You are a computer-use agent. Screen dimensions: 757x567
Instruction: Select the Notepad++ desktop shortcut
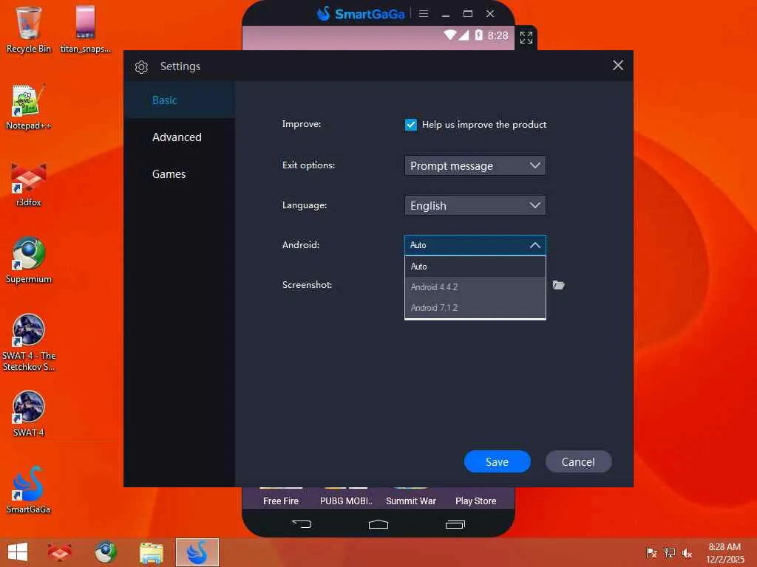click(28, 106)
